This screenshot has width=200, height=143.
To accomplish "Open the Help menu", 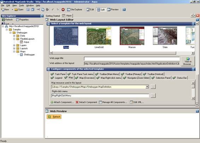I will (x=38, y=6).
